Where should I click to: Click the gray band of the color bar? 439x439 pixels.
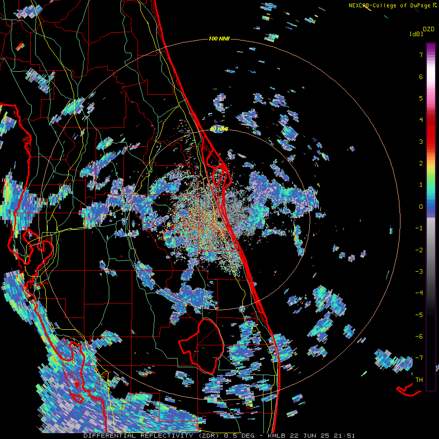click(x=431, y=252)
